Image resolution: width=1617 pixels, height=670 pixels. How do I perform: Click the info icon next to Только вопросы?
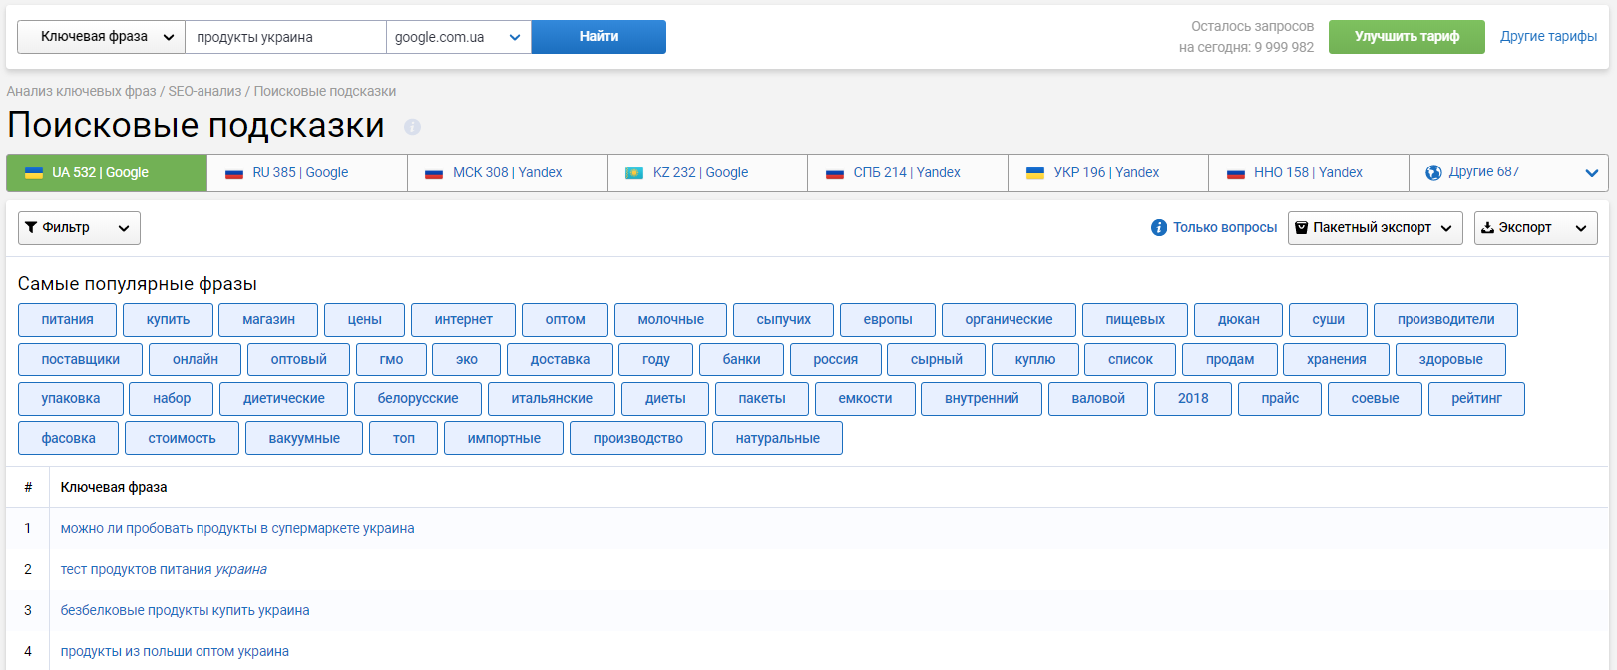pyautogui.click(x=1158, y=228)
